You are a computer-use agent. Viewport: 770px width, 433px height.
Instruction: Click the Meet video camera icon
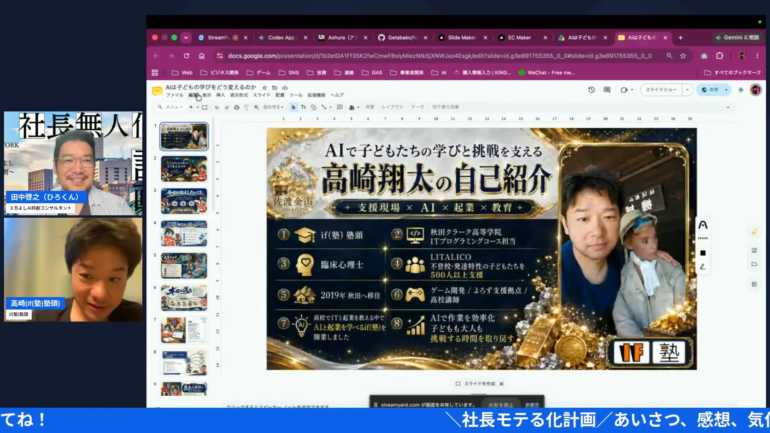click(624, 90)
